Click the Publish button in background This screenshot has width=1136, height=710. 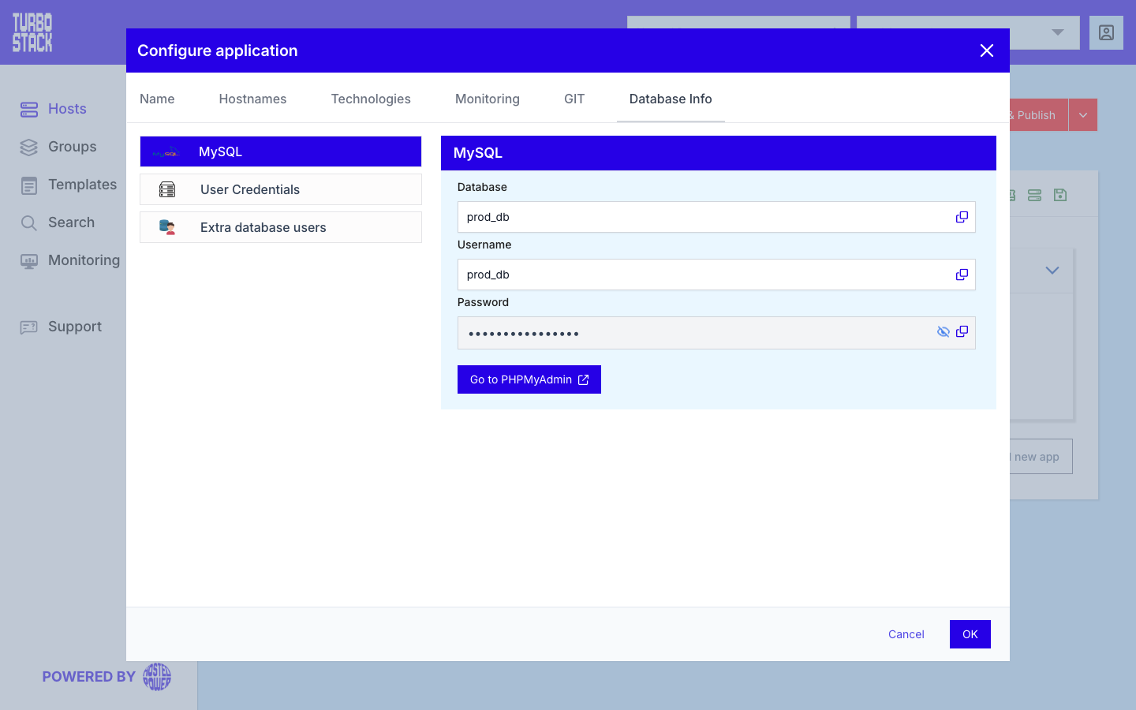point(1039,115)
